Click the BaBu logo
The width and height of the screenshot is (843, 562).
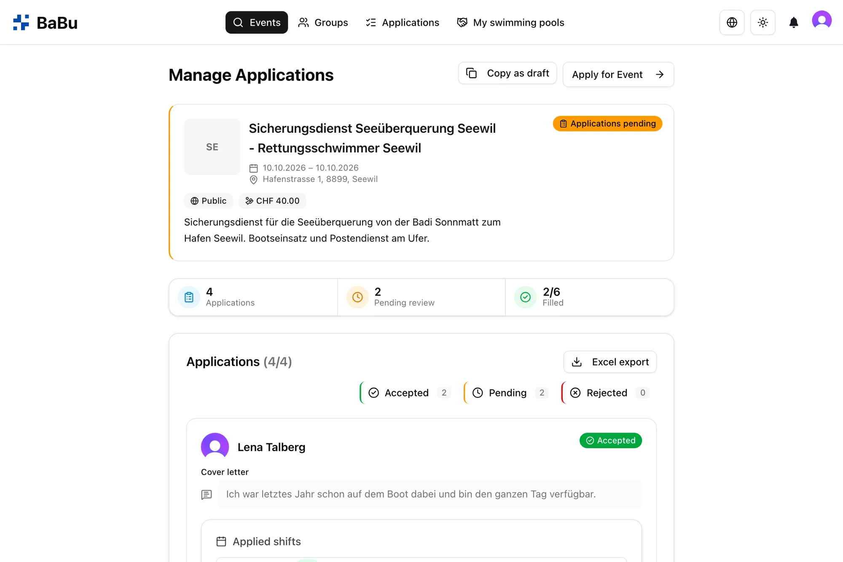coord(45,22)
